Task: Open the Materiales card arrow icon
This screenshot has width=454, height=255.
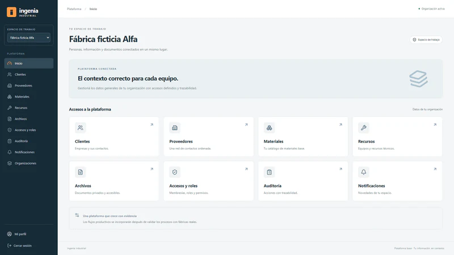Action: click(340, 125)
